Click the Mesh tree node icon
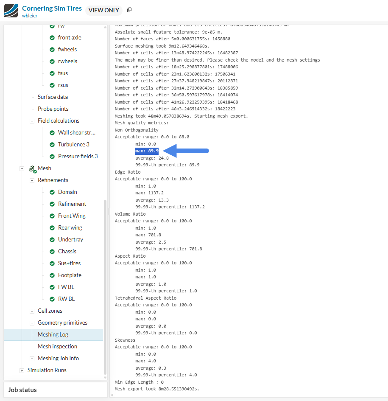The height and width of the screenshot is (401, 388). (x=33, y=169)
